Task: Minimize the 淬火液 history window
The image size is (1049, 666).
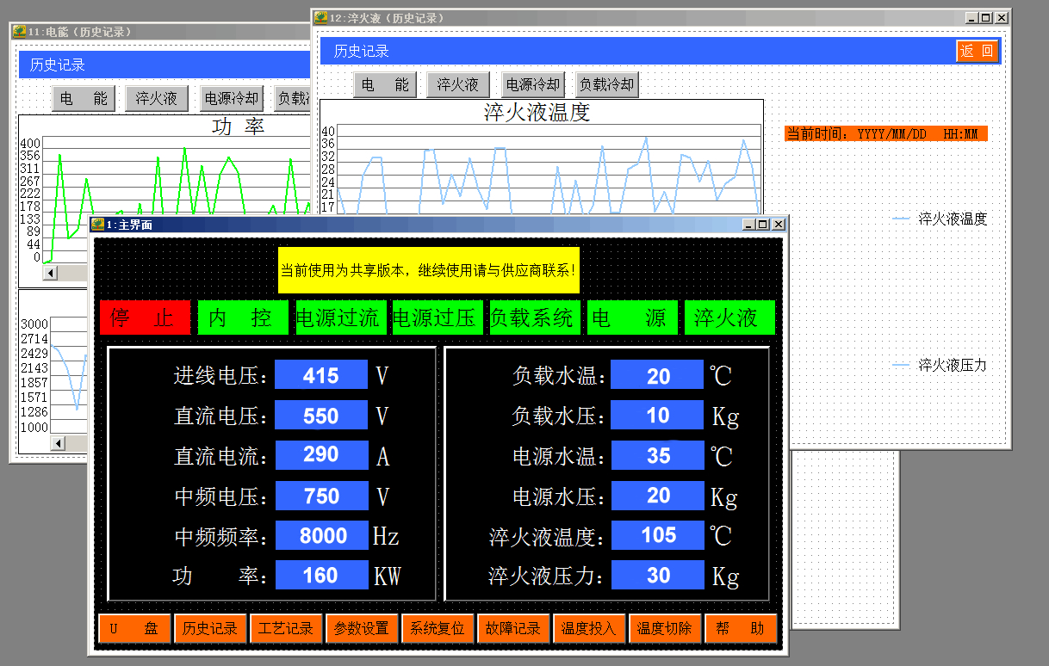Action: 971,17
